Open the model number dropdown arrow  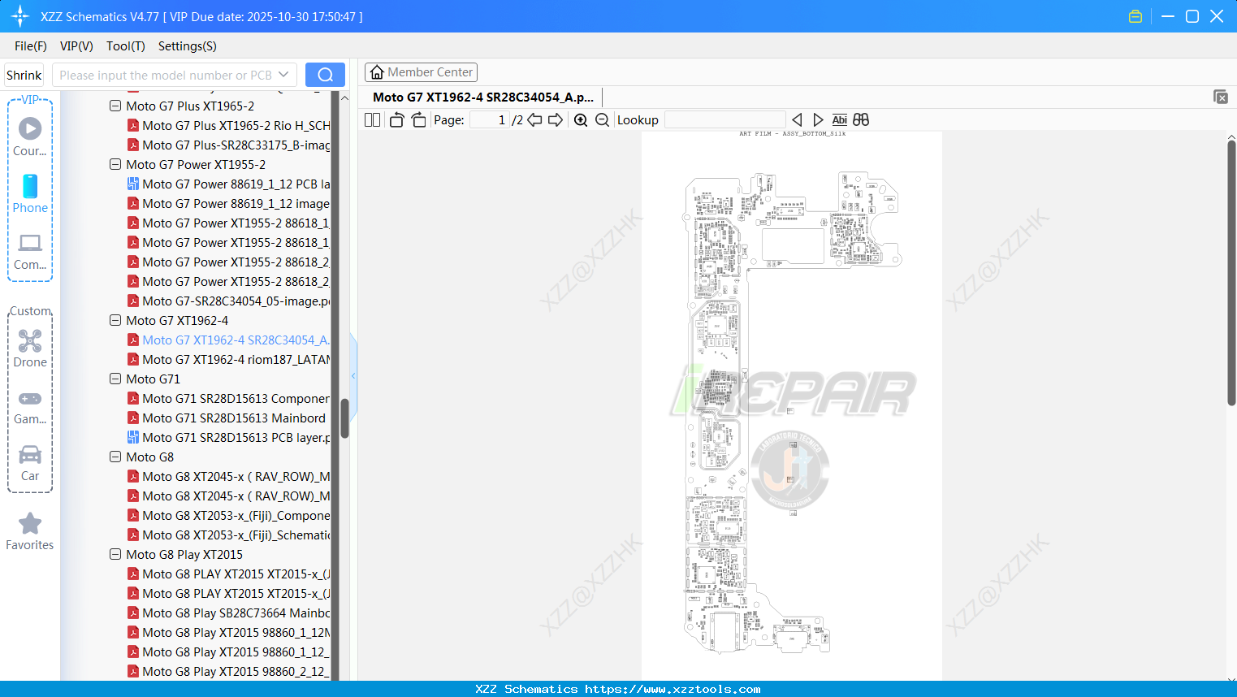(283, 75)
